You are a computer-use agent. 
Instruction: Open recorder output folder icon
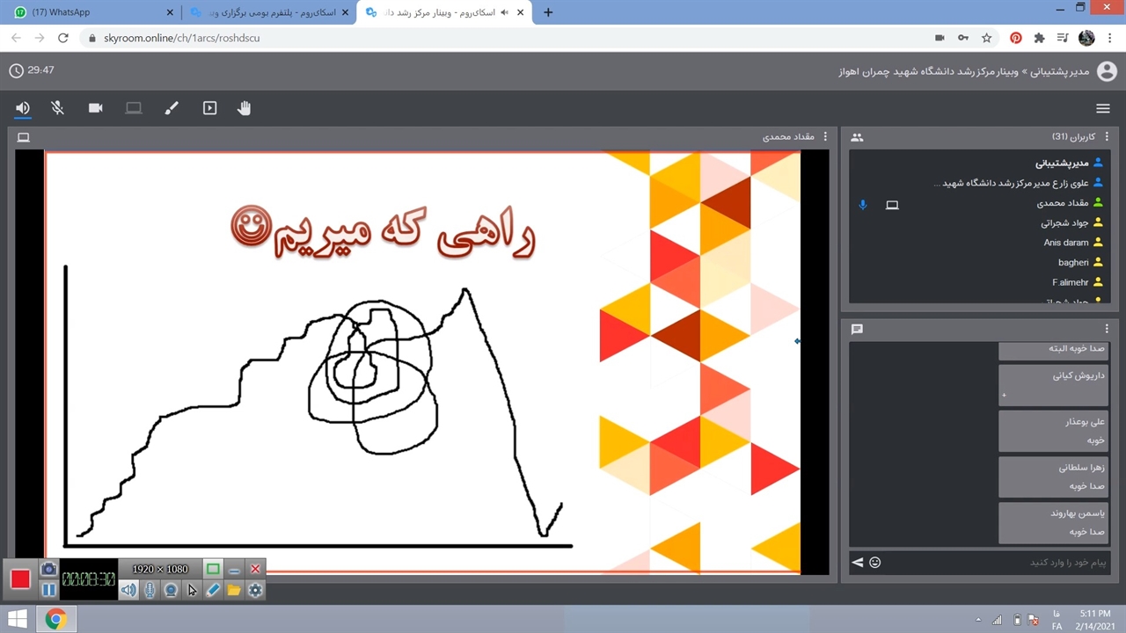234,590
